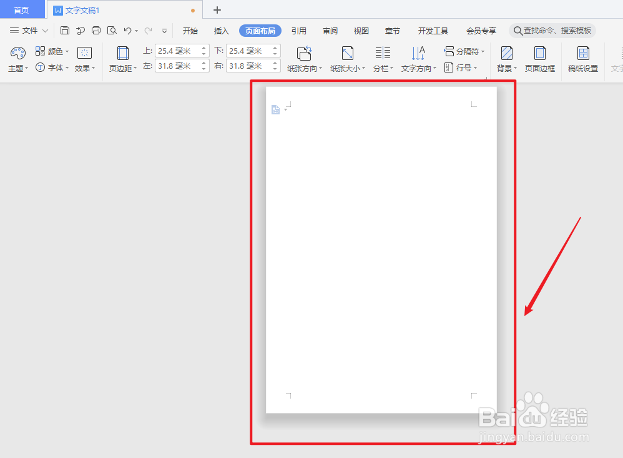Click the redo arrow icon

click(x=148, y=31)
